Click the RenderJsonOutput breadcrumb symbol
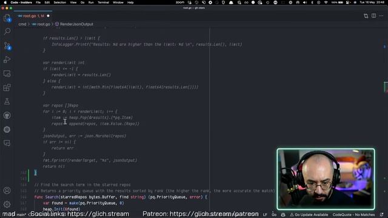 coord(74,24)
